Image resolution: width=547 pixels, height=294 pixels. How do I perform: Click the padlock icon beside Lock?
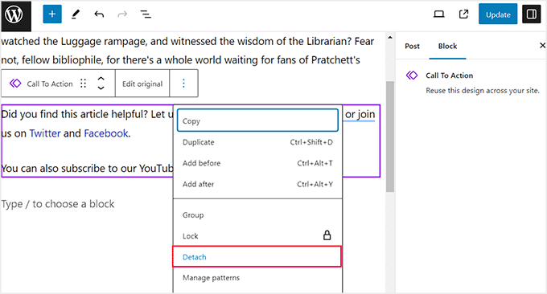pyautogui.click(x=327, y=235)
